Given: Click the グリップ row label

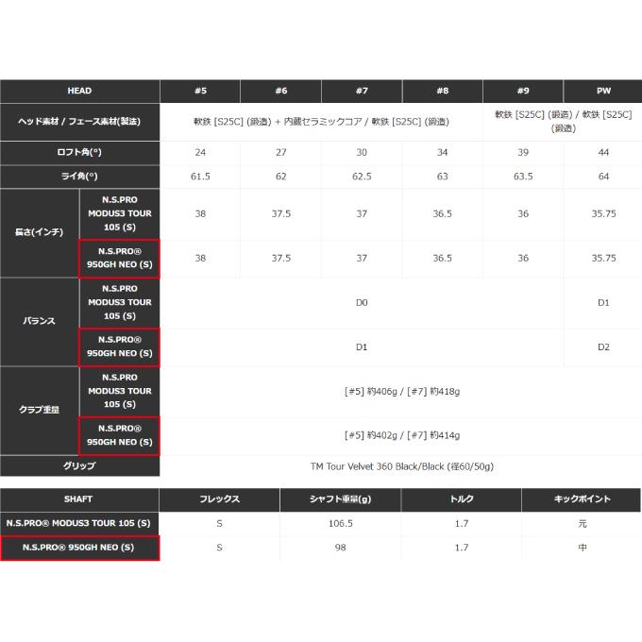Looking at the screenshot, I should (79, 466).
